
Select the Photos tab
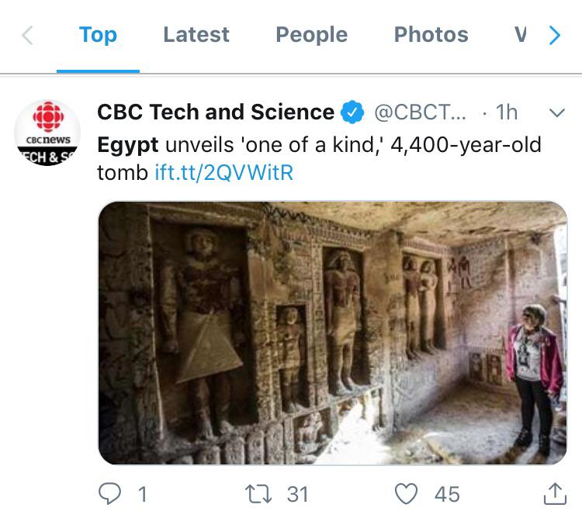[x=431, y=35]
